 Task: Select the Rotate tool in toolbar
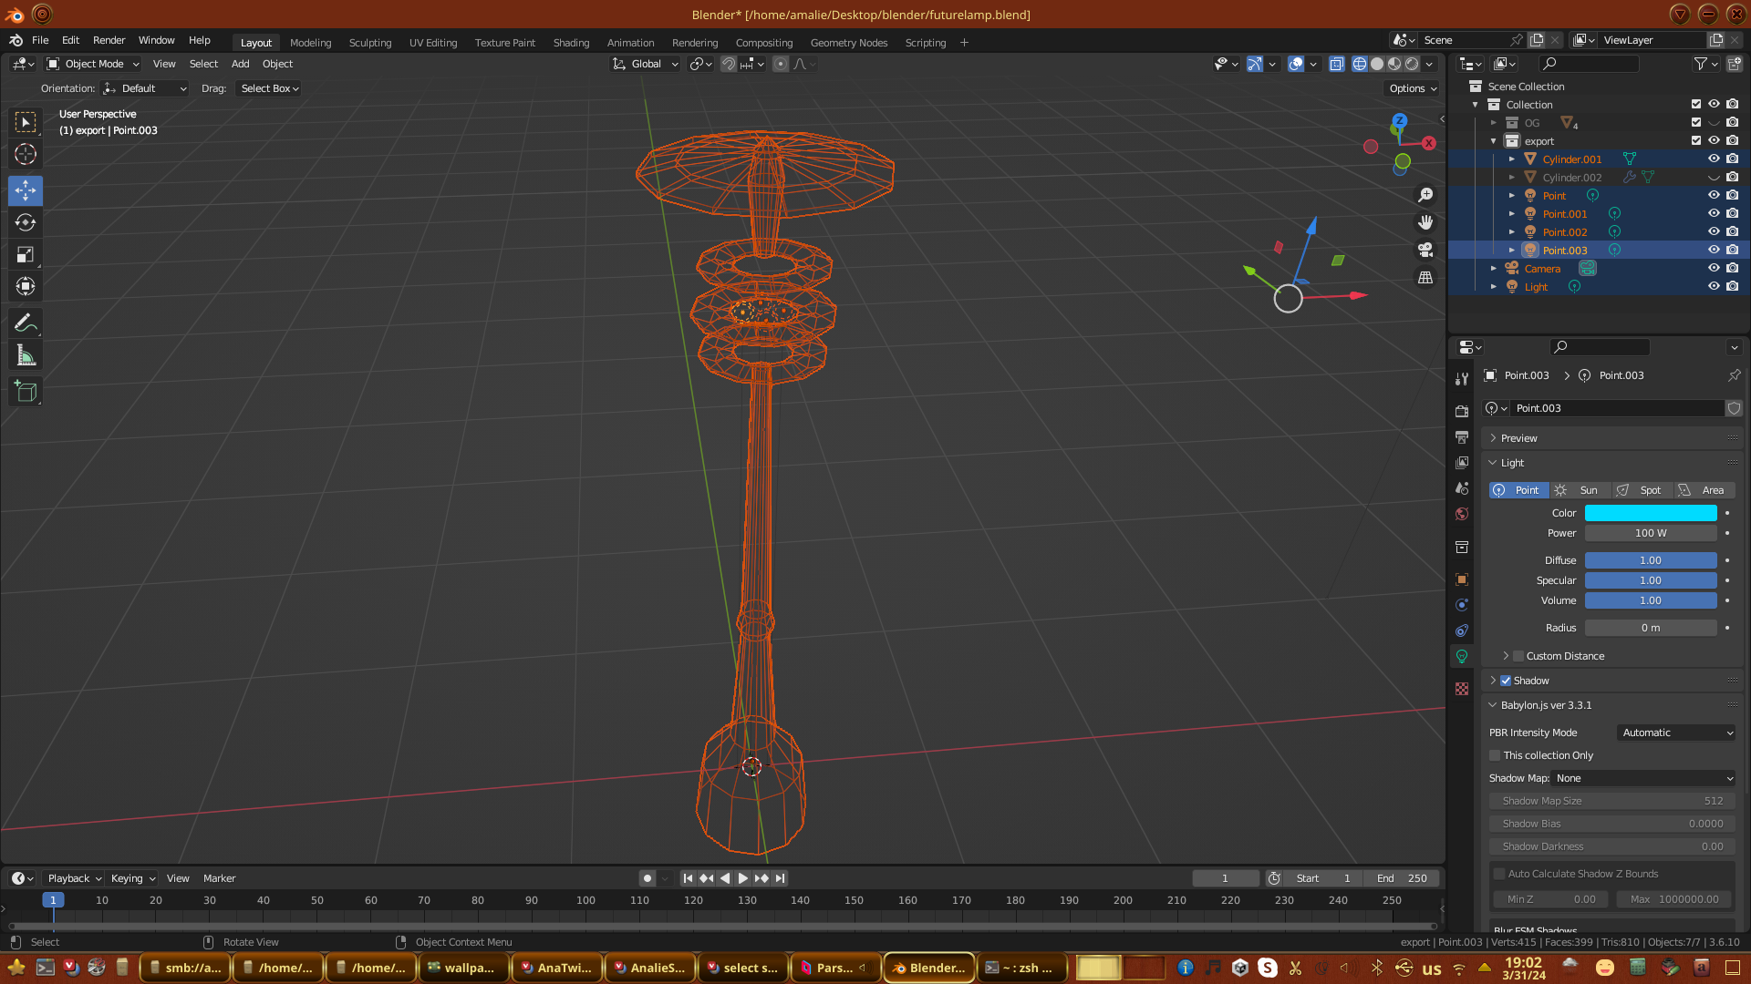pos(26,223)
